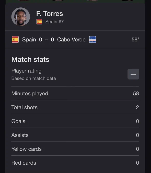
Task: Select the Goals stat row
Action: tap(75, 121)
